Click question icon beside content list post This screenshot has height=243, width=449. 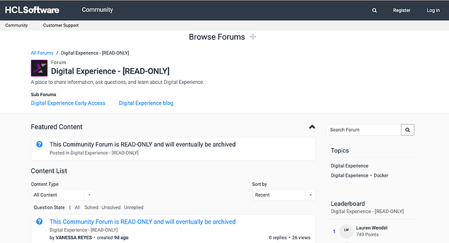click(x=40, y=222)
